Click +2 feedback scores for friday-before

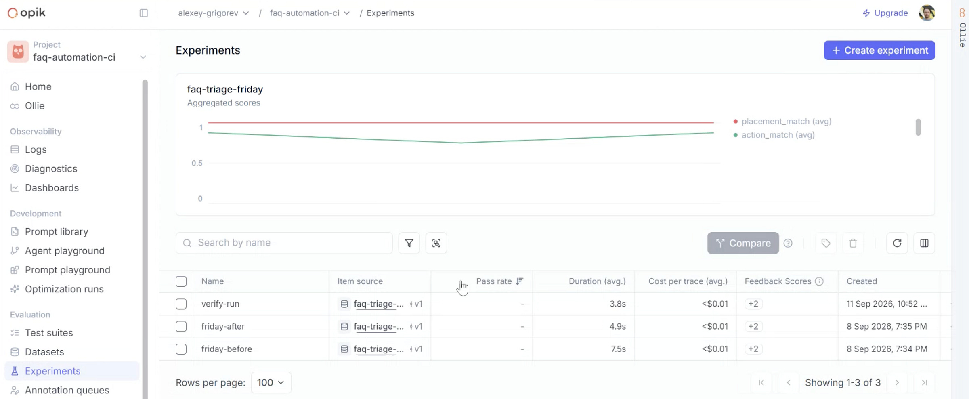point(753,349)
